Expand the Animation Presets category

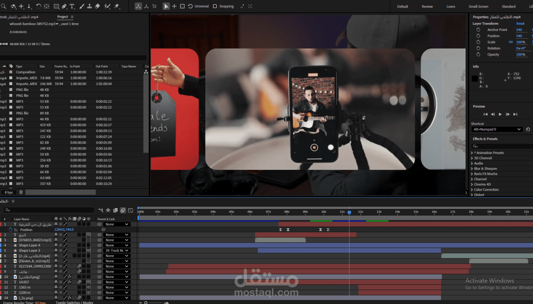tap(472, 153)
